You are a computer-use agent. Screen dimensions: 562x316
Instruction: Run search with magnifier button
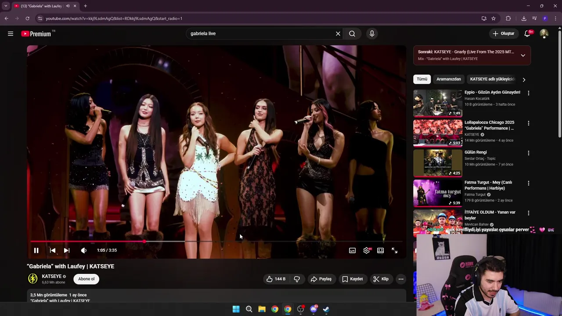pyautogui.click(x=352, y=33)
